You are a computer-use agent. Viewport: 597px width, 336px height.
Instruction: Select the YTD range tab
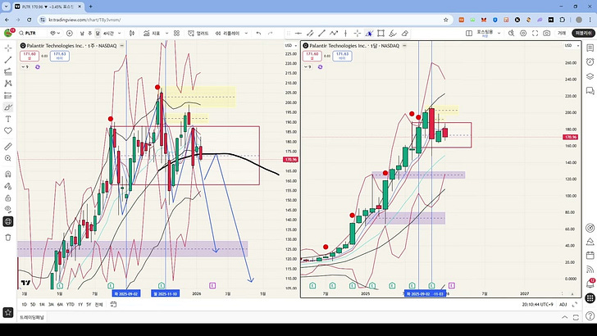70,304
